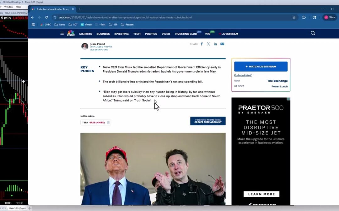Image resolution: width=339 pixels, height=211 pixels.
Task: Open the Vimeo bookmark
Action: click(86, 25)
